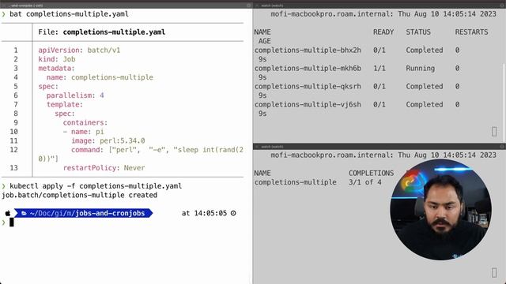
Task: Click the end-of-output marker in the jobs pane
Action: 494,272
